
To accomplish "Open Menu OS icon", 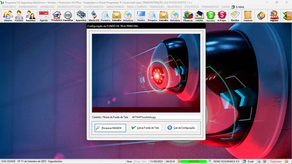I will pos(94,16).
